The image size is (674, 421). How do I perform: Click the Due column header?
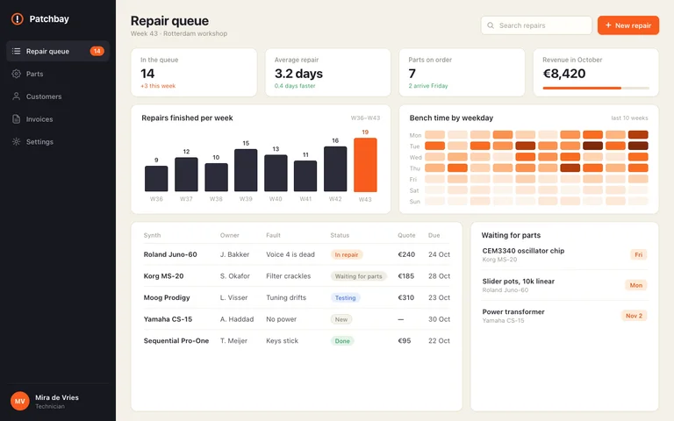pos(434,235)
